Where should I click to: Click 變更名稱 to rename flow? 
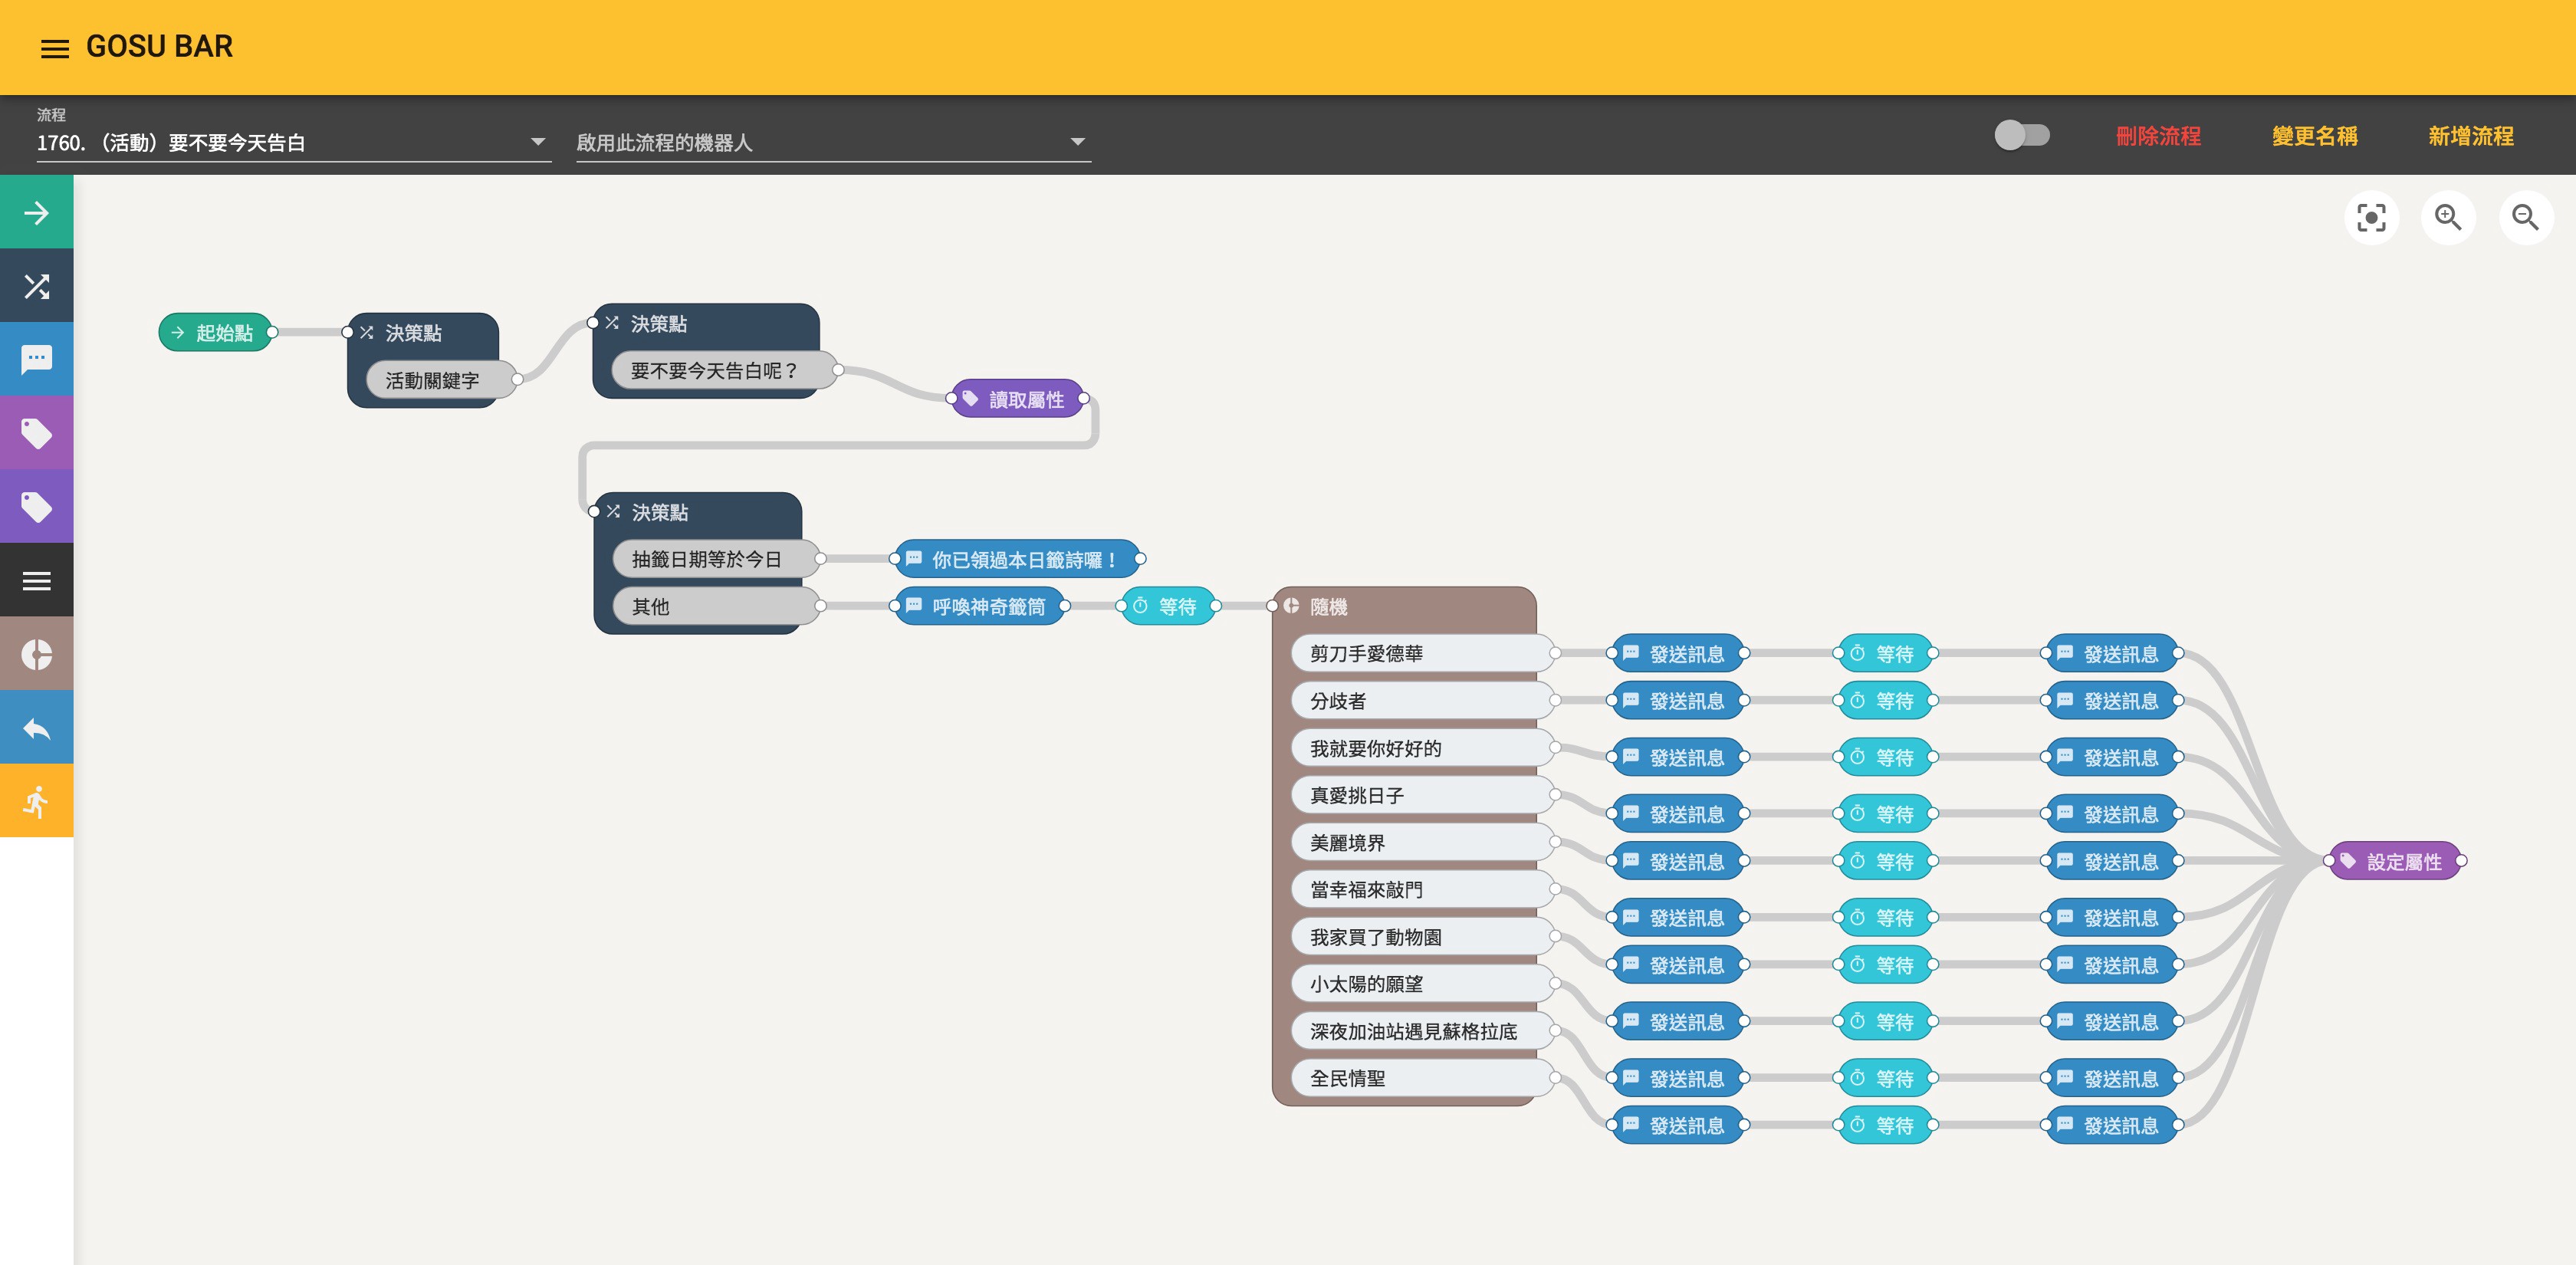click(x=2314, y=136)
